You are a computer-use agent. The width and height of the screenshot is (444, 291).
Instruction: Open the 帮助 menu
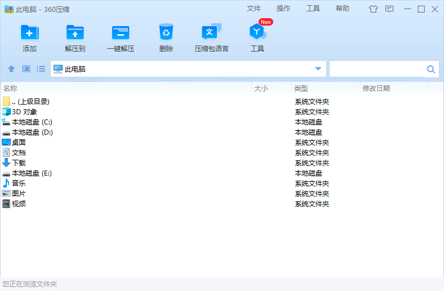343,9
